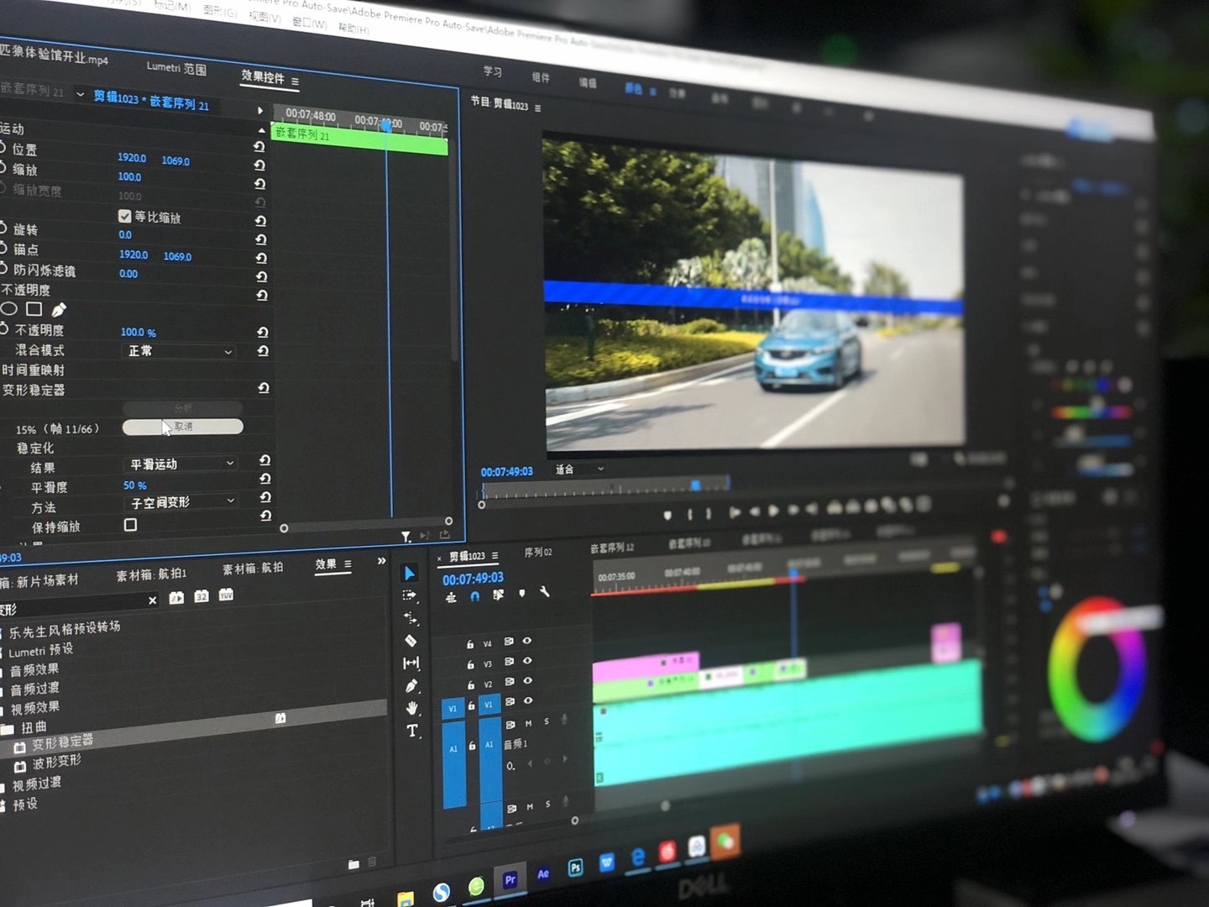The image size is (1209, 907).
Task: Select pen mask tool under opacity
Action: (x=59, y=310)
